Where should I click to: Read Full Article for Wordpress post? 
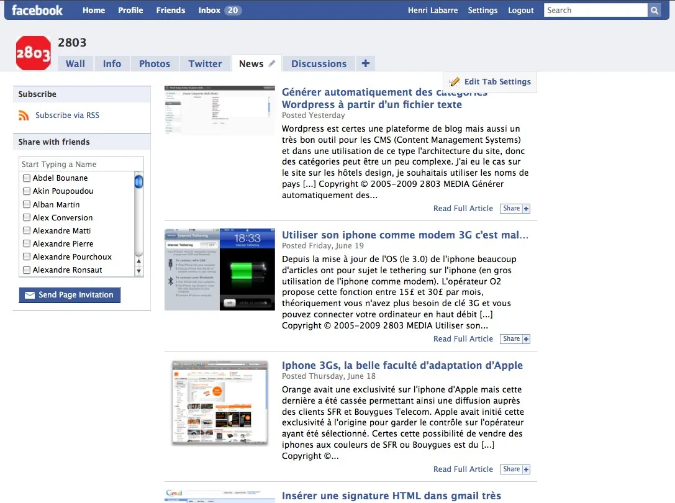click(x=463, y=209)
